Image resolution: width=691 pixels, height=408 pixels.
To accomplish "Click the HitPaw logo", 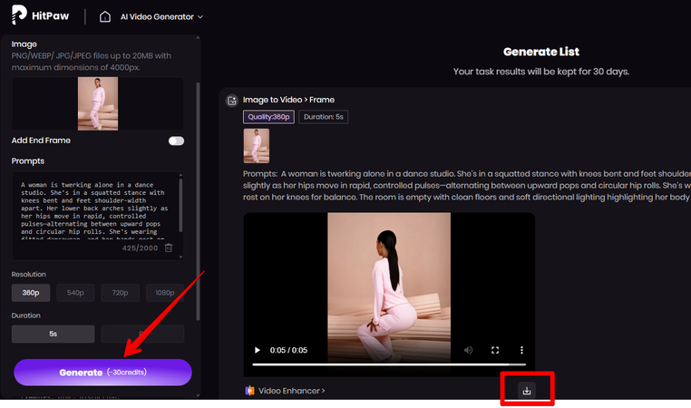I will [40, 15].
